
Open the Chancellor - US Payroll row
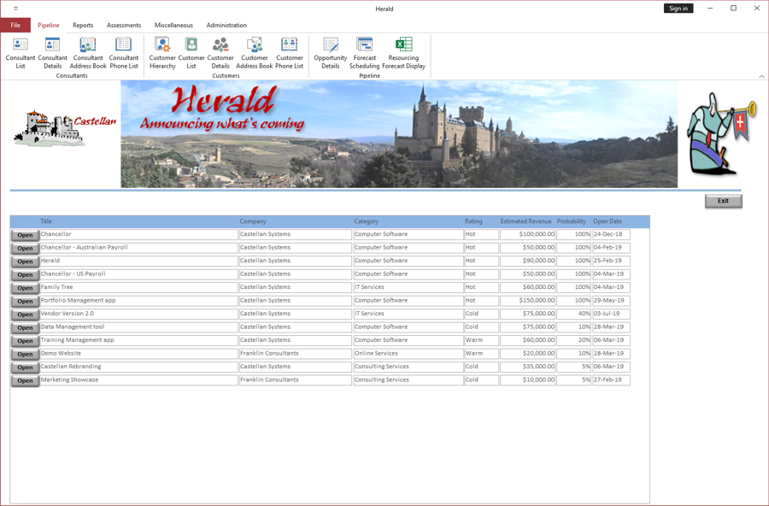point(25,275)
